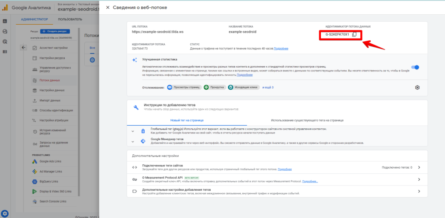
Task: Click the tag icon for Дополнительные настройки добавления тегов
Action: coord(135,192)
